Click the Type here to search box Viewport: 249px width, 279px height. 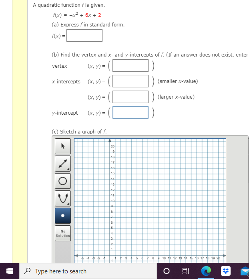click(x=88, y=271)
